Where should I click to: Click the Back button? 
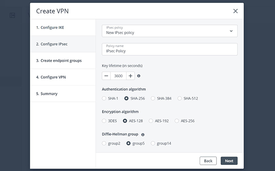[x=208, y=161]
